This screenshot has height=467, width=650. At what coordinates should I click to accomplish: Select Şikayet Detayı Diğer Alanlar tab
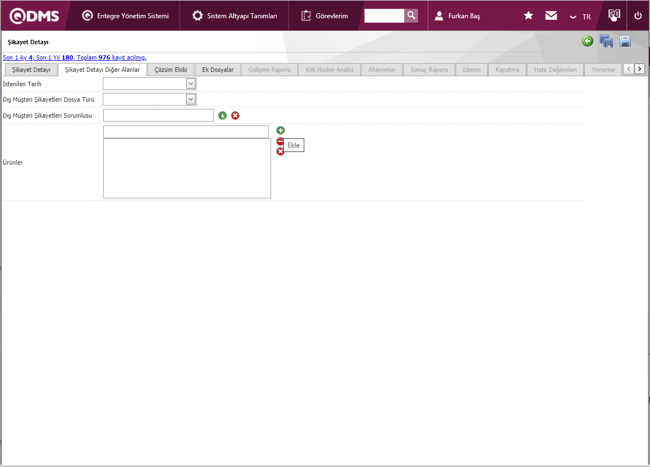102,70
